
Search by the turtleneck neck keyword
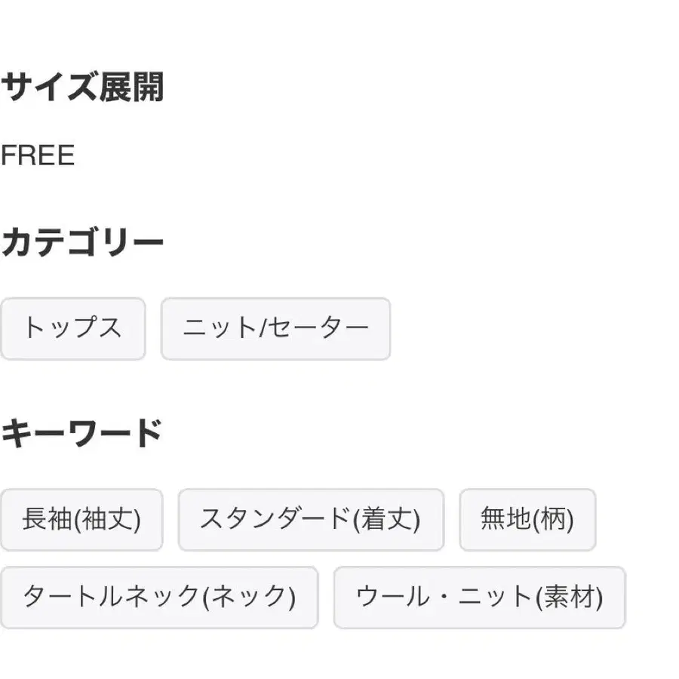pos(159,598)
